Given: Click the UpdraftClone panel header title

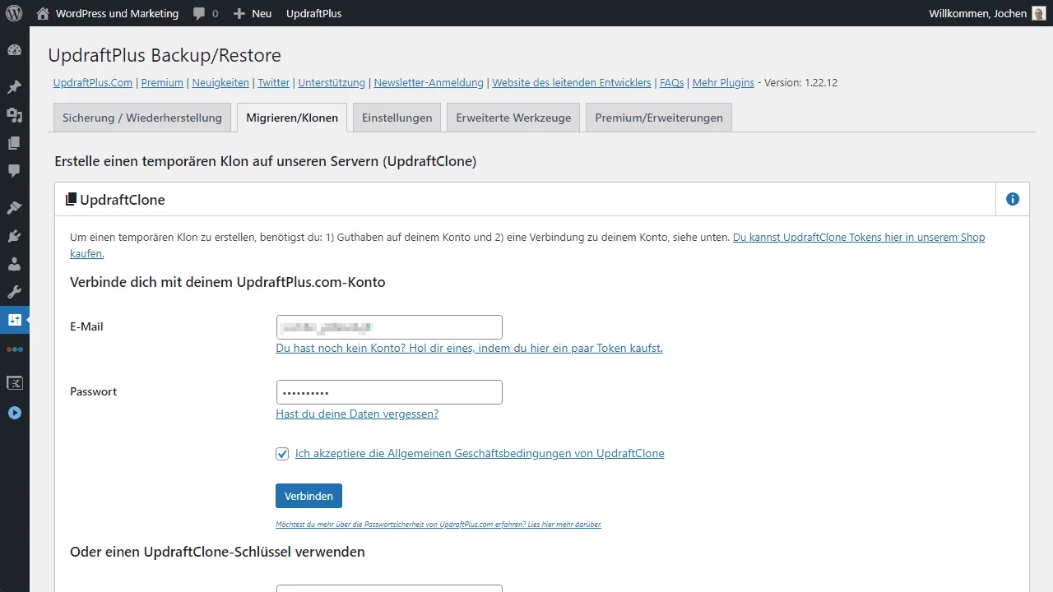Looking at the screenshot, I should click(x=123, y=200).
